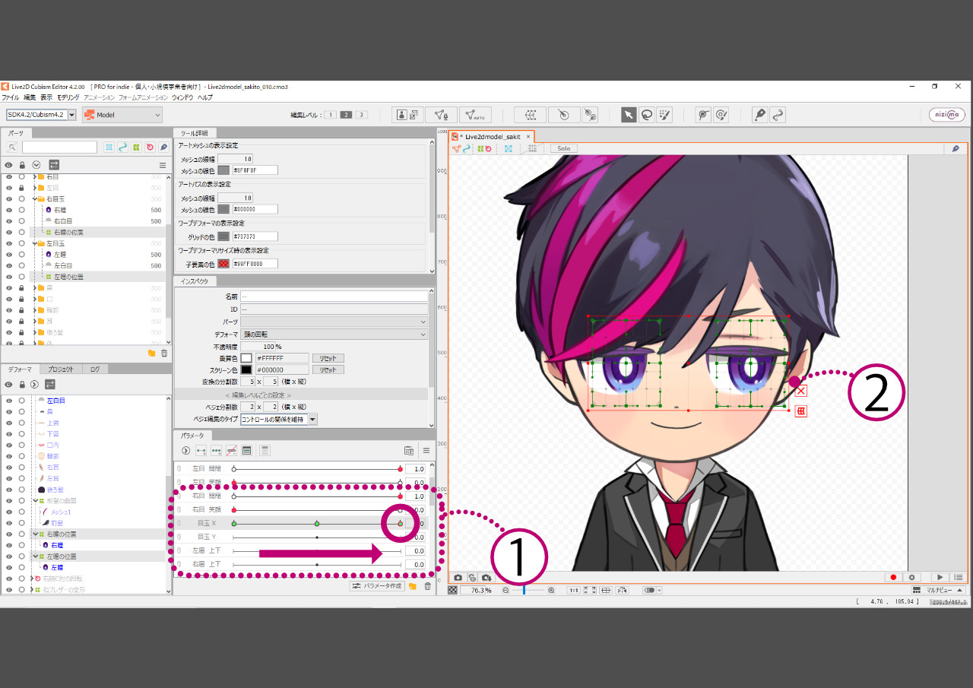Click the マルチビュー button
This screenshot has height=688, width=973.
938,590
